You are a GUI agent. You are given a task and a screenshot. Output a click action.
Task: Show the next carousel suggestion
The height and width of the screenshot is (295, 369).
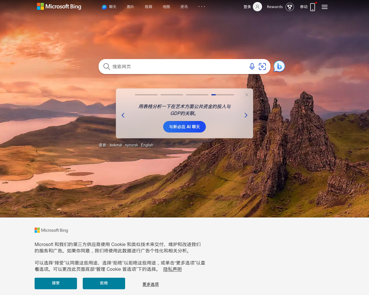[246, 115]
